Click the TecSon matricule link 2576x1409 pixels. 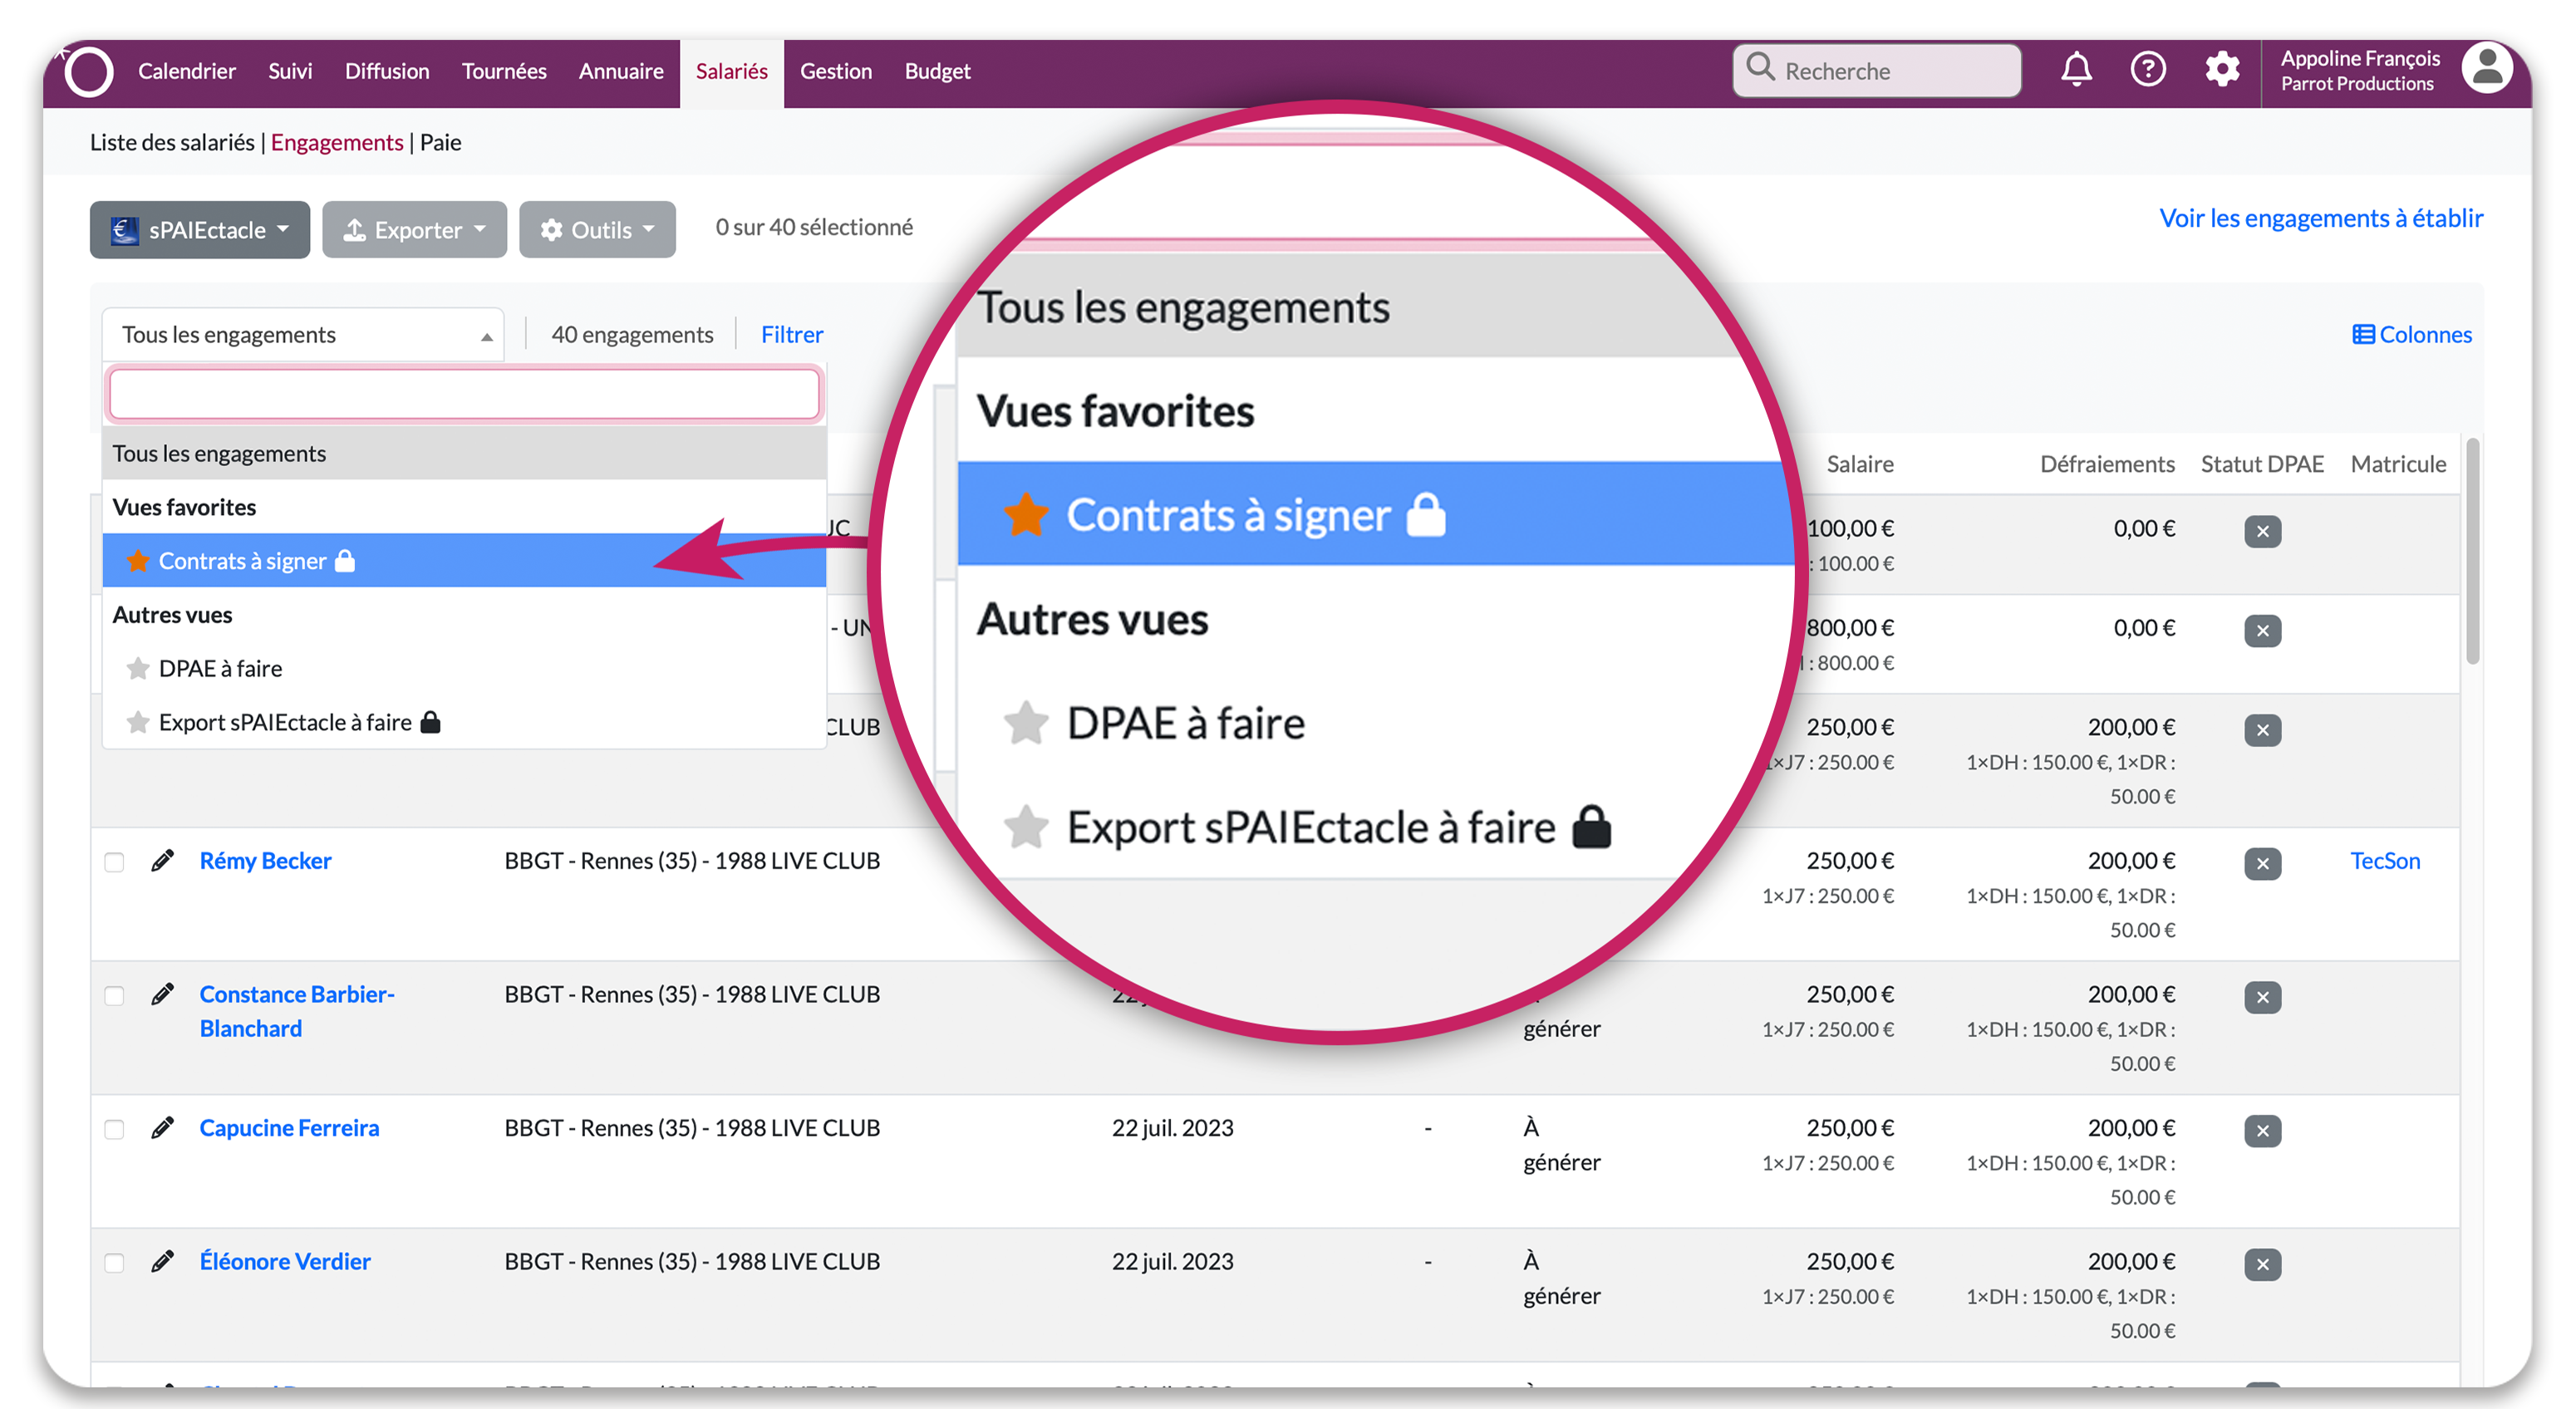coord(2385,860)
